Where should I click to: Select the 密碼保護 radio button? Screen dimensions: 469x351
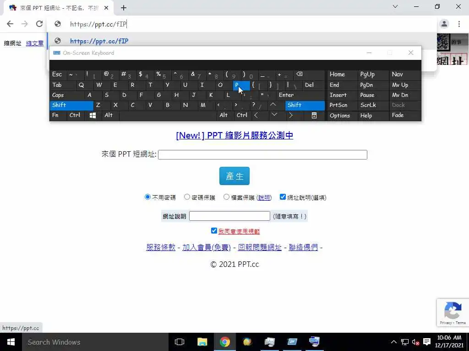pyautogui.click(x=187, y=197)
